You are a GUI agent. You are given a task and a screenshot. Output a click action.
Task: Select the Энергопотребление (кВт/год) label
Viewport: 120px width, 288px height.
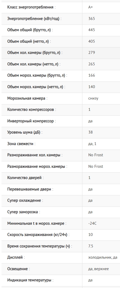point(34,19)
